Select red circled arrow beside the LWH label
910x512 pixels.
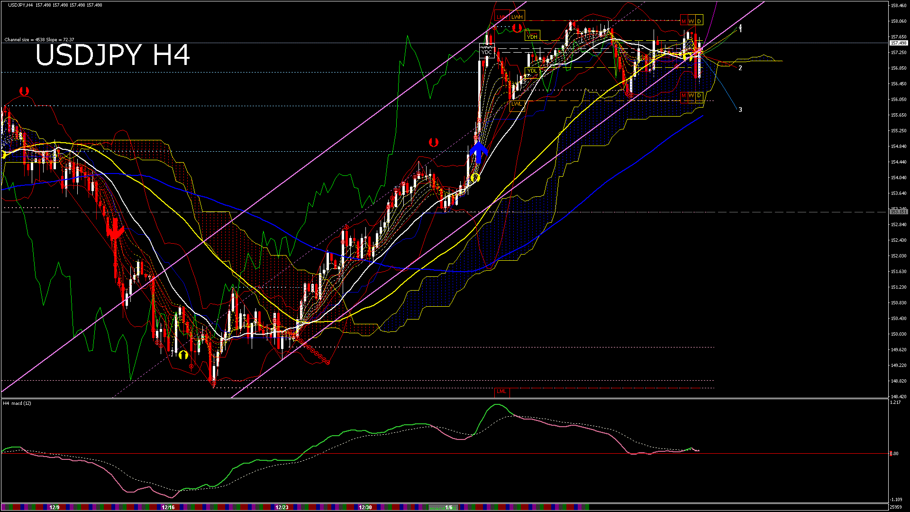click(517, 28)
